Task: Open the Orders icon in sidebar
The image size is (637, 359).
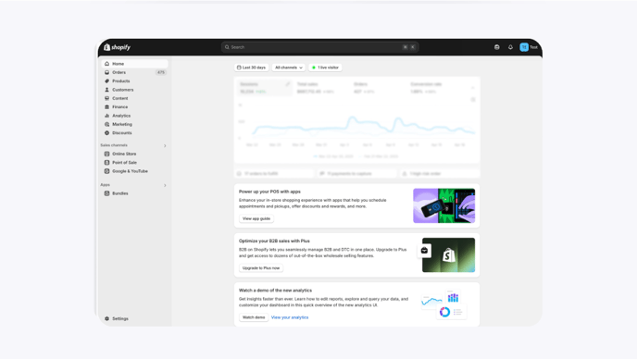Action: [x=106, y=72]
